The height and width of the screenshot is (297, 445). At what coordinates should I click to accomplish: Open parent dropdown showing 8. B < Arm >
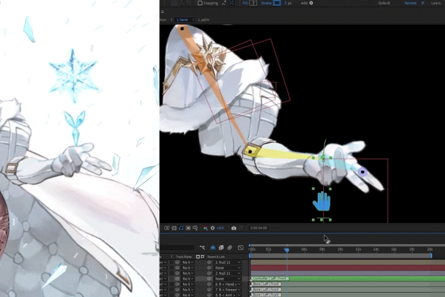point(227,295)
